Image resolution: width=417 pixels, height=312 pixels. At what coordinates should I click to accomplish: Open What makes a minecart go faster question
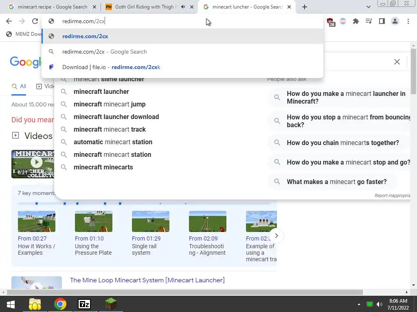pos(332,182)
